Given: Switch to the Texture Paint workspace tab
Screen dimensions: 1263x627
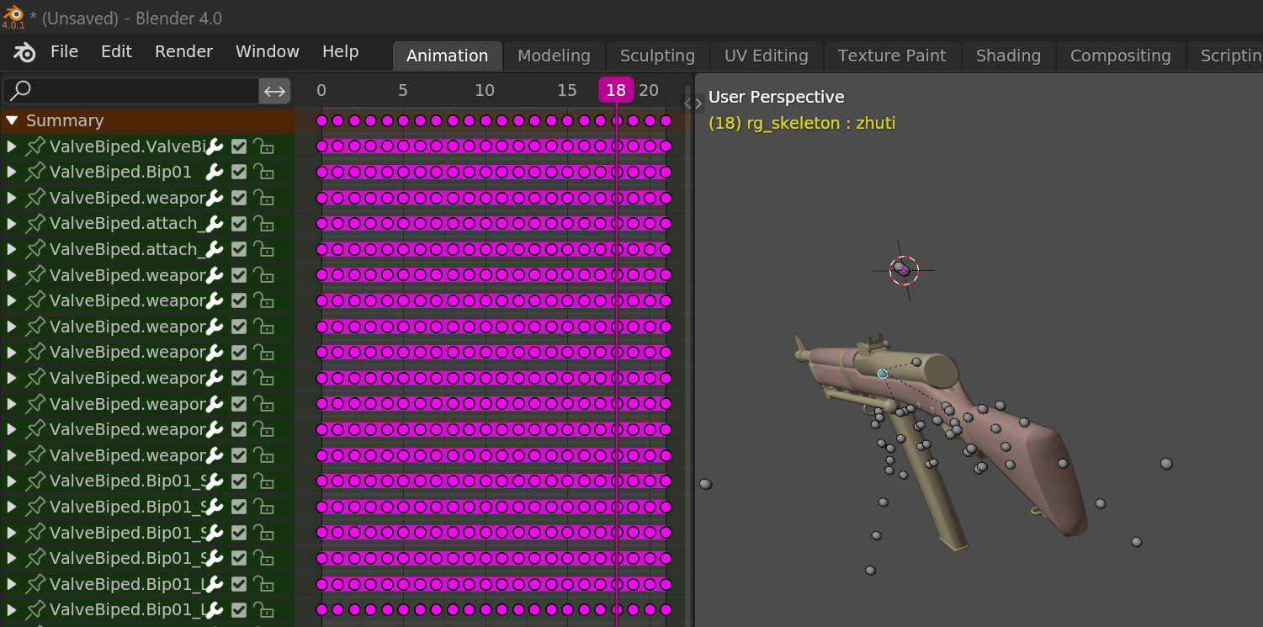Looking at the screenshot, I should (892, 56).
